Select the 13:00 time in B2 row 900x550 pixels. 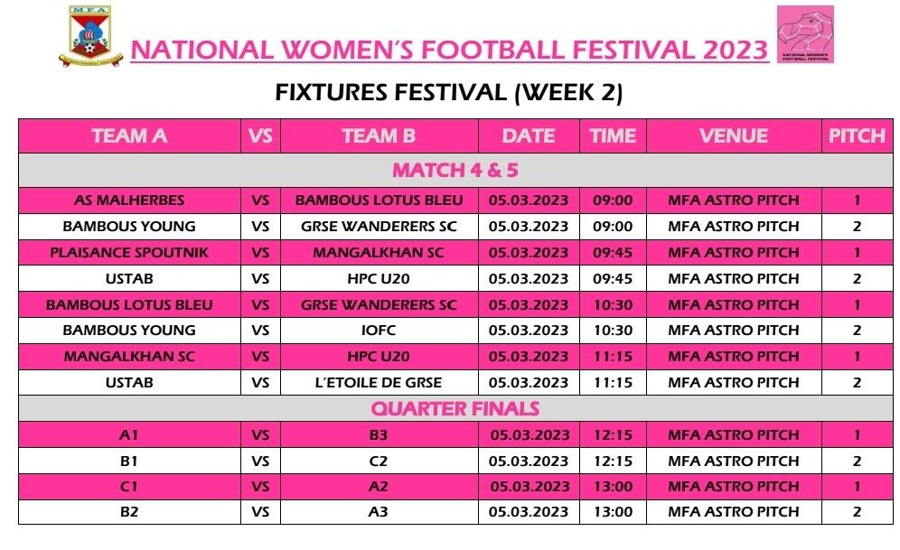click(x=613, y=511)
